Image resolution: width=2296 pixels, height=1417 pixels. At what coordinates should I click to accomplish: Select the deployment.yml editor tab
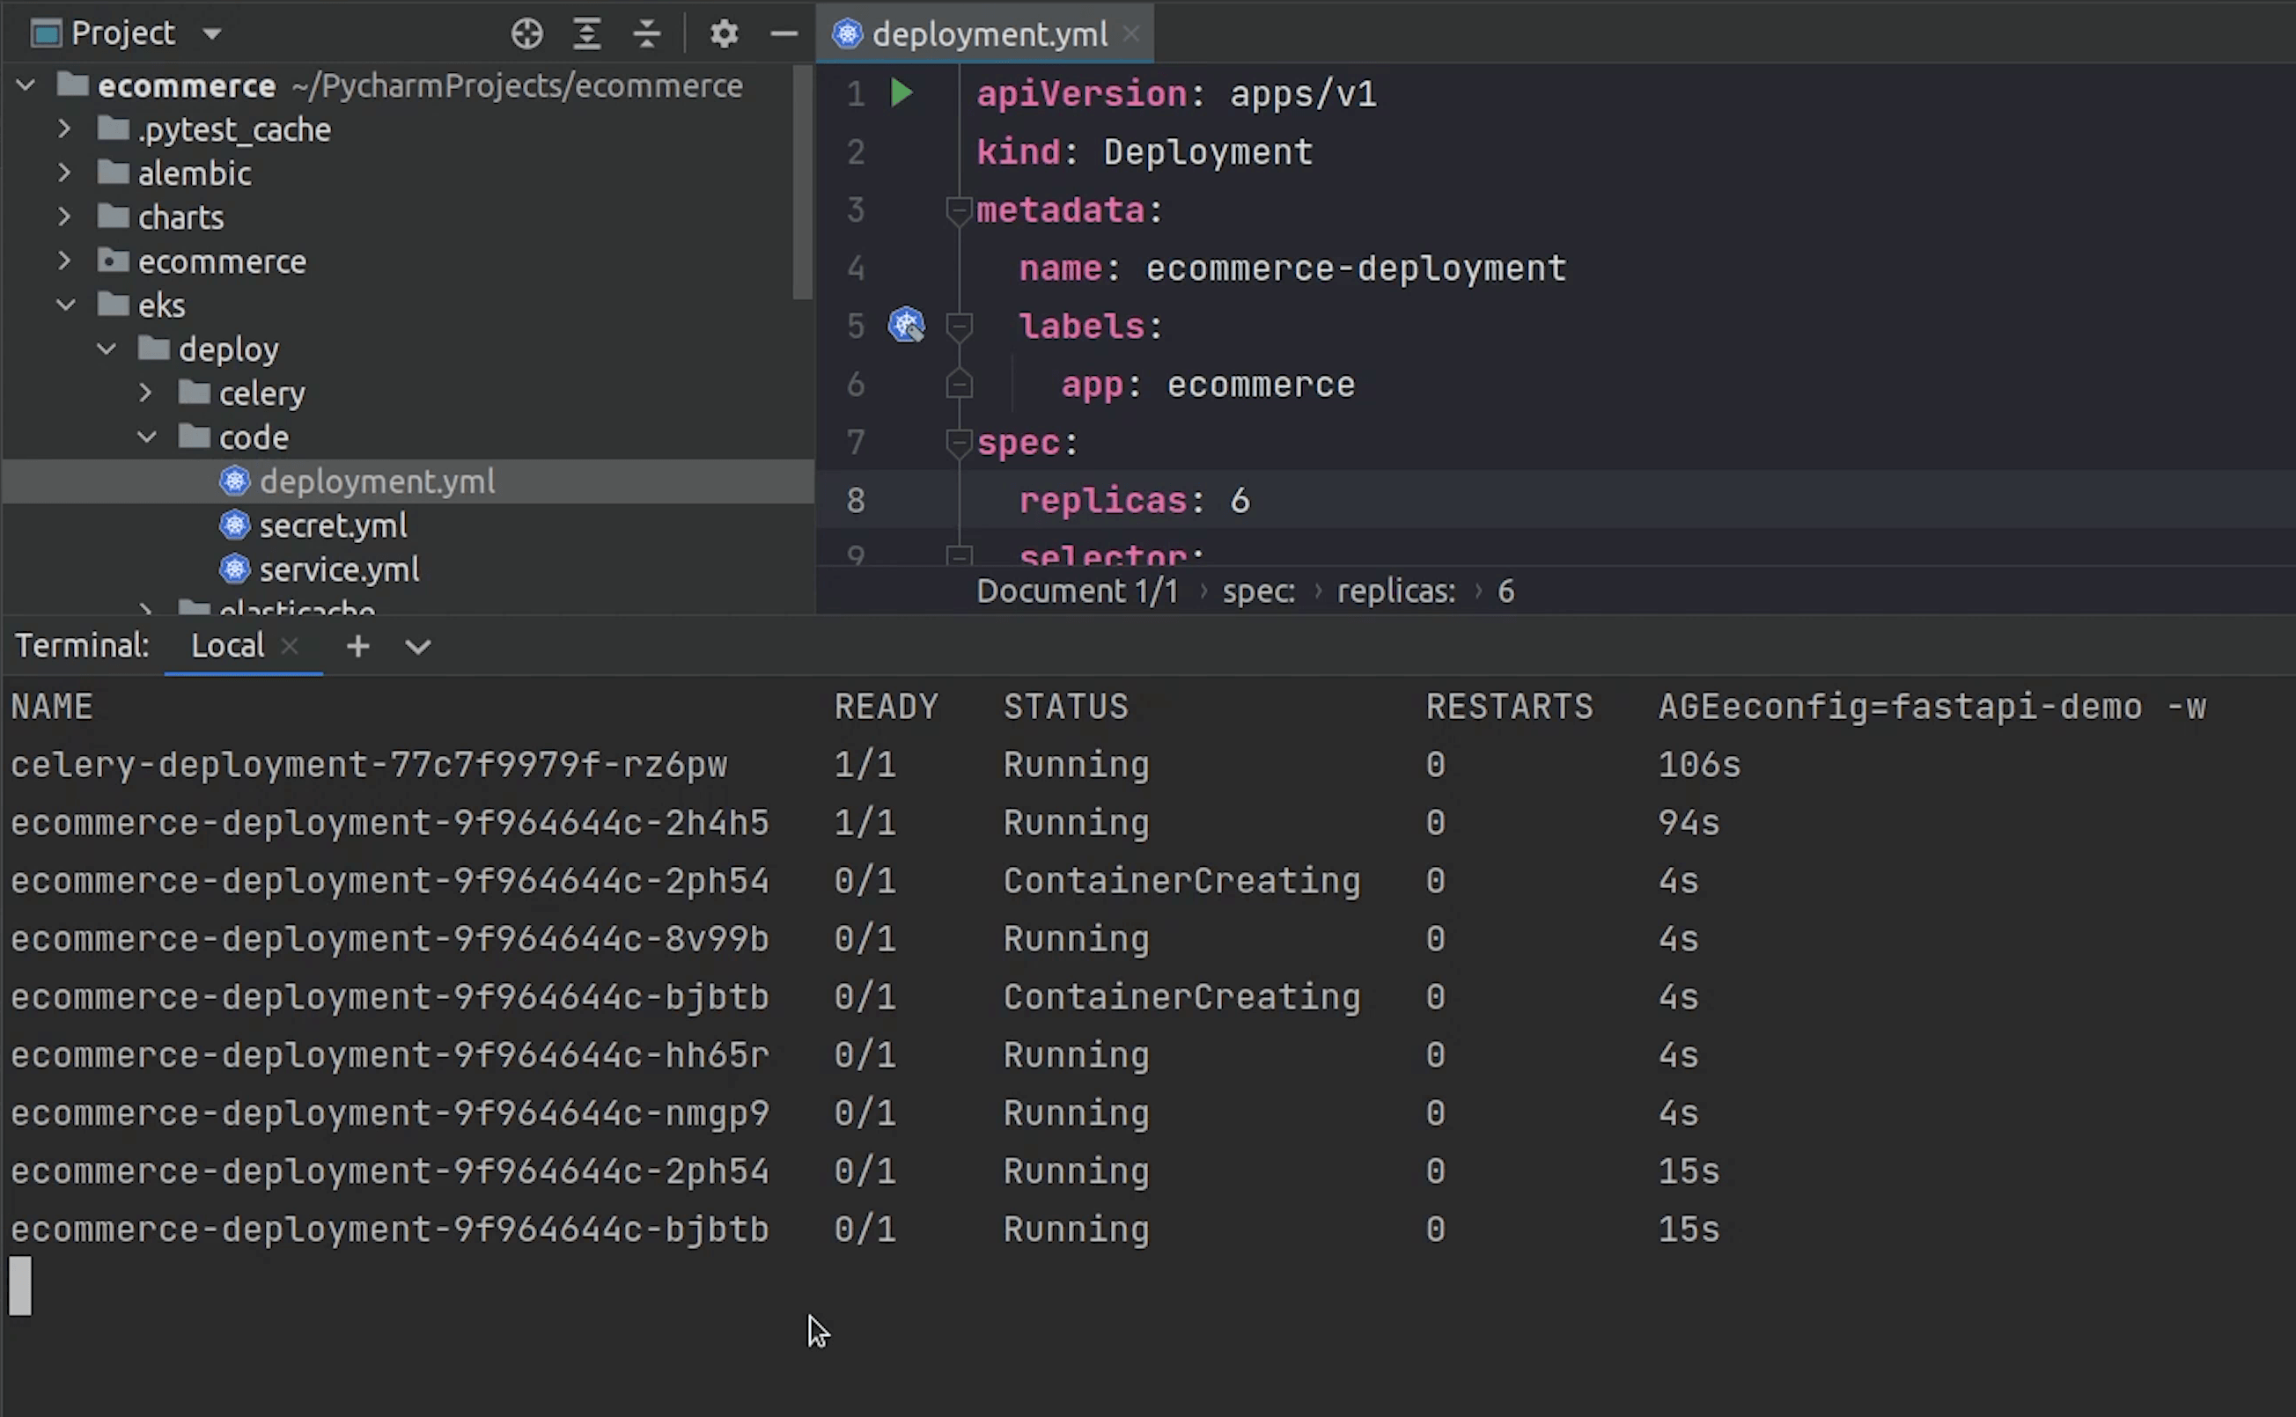pos(988,33)
